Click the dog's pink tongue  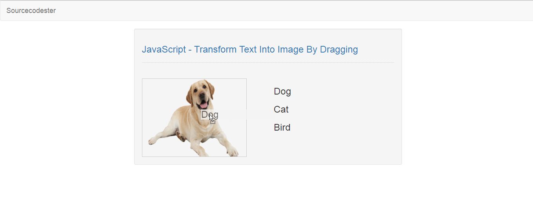point(203,105)
